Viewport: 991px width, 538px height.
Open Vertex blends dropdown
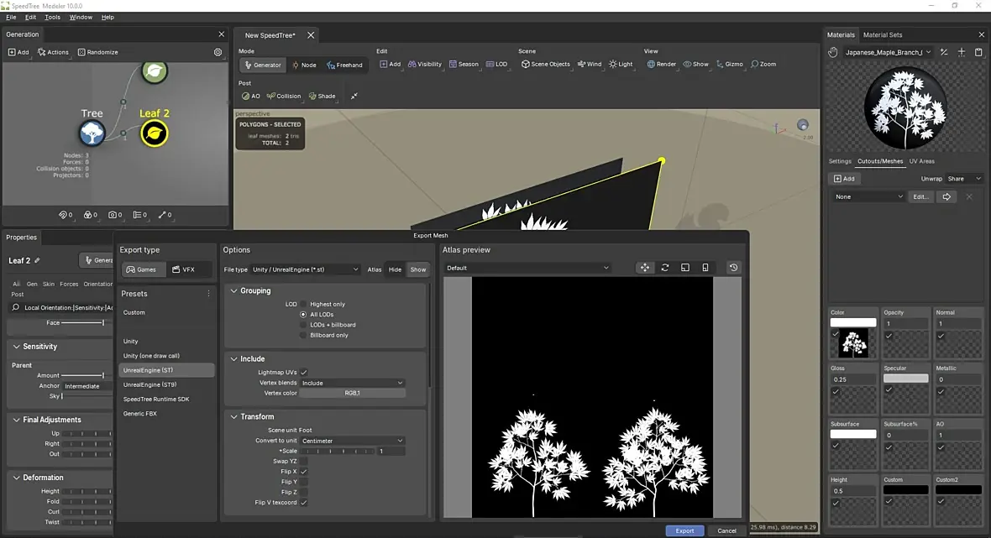tap(352, 383)
